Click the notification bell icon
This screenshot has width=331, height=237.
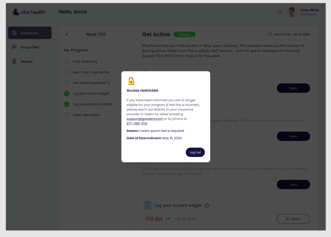(x=280, y=12)
